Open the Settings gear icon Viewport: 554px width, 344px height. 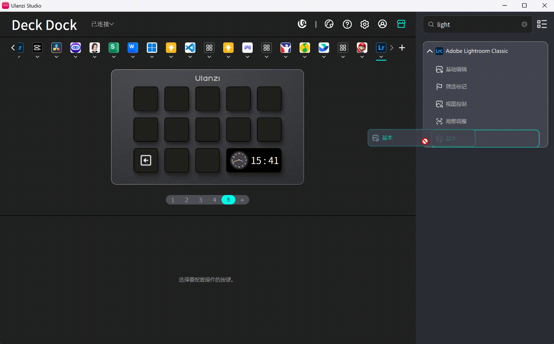point(364,24)
